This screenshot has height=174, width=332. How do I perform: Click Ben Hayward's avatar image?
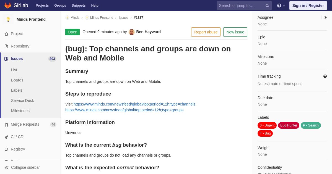[x=132, y=32]
